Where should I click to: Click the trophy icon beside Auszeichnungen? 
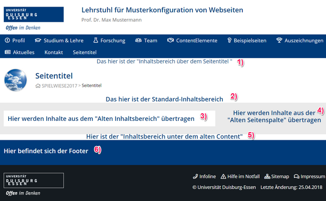[279, 40]
